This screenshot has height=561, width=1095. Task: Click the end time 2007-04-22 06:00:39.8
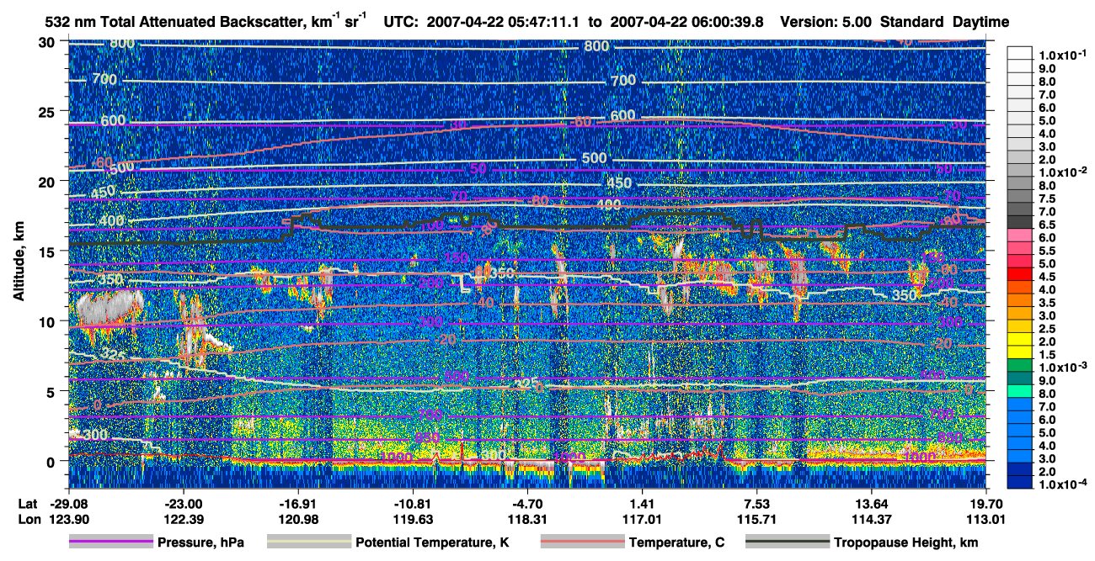point(686,21)
